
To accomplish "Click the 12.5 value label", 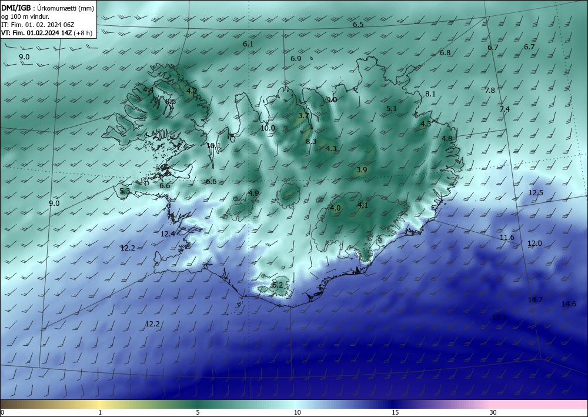I will (x=536, y=193).
